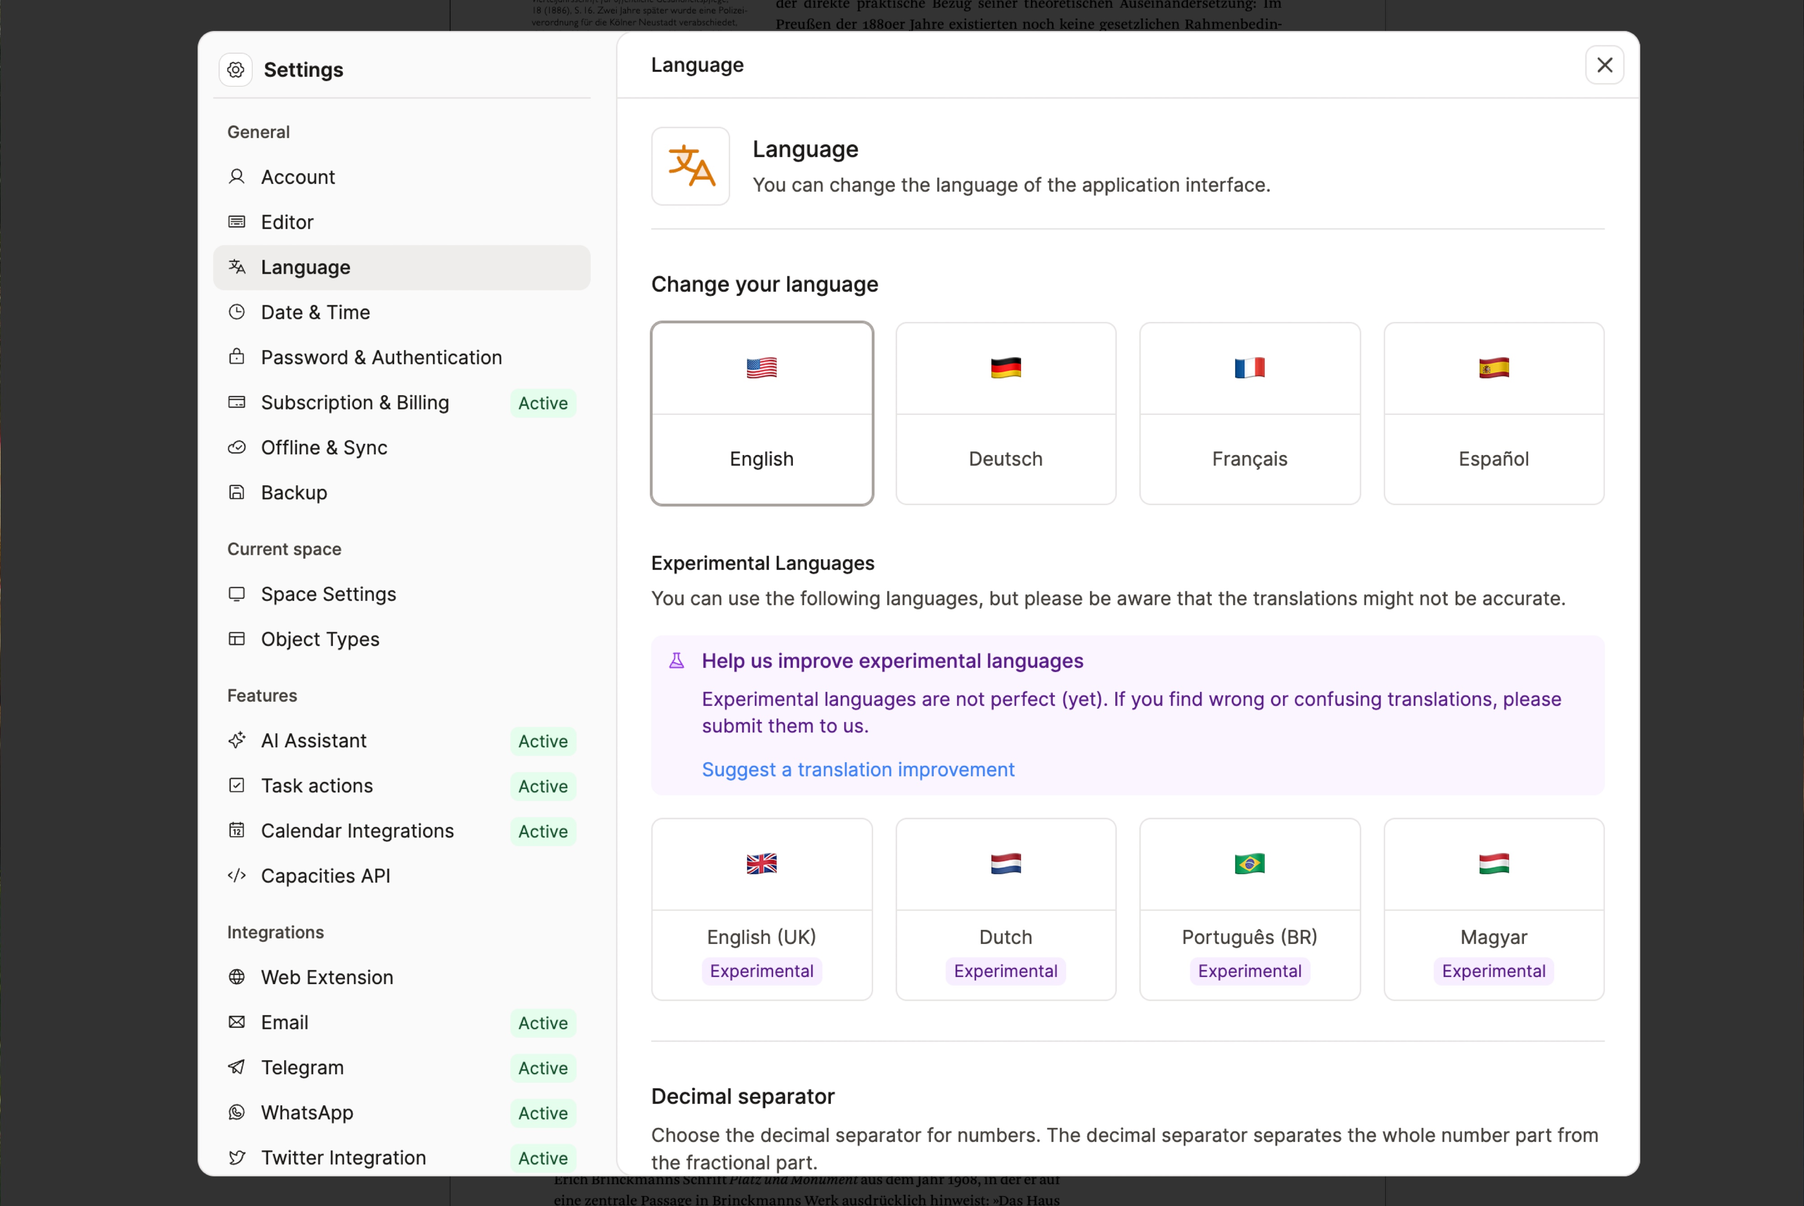Click Active badge next to Telegram
The image size is (1804, 1206).
pos(543,1068)
